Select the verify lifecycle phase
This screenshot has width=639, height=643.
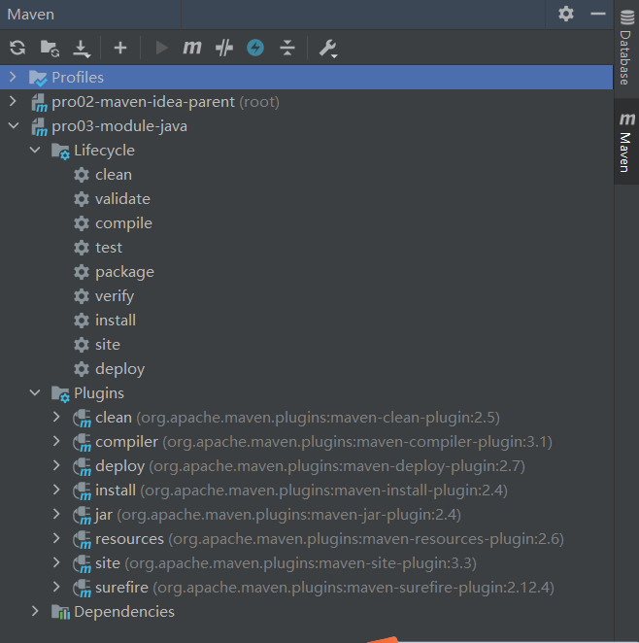pos(115,296)
